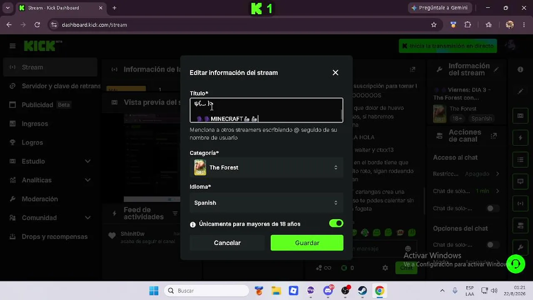Expand the Estudio submenu chevron

[87, 161]
